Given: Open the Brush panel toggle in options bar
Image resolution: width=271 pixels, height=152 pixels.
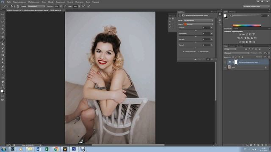Looking at the screenshot, I should [18, 6].
